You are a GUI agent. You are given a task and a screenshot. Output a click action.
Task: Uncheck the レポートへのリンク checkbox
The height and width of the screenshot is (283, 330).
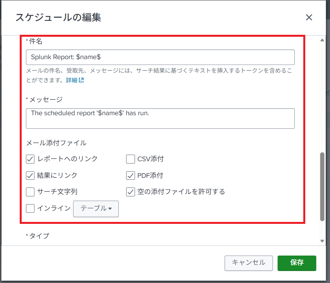[30, 159]
